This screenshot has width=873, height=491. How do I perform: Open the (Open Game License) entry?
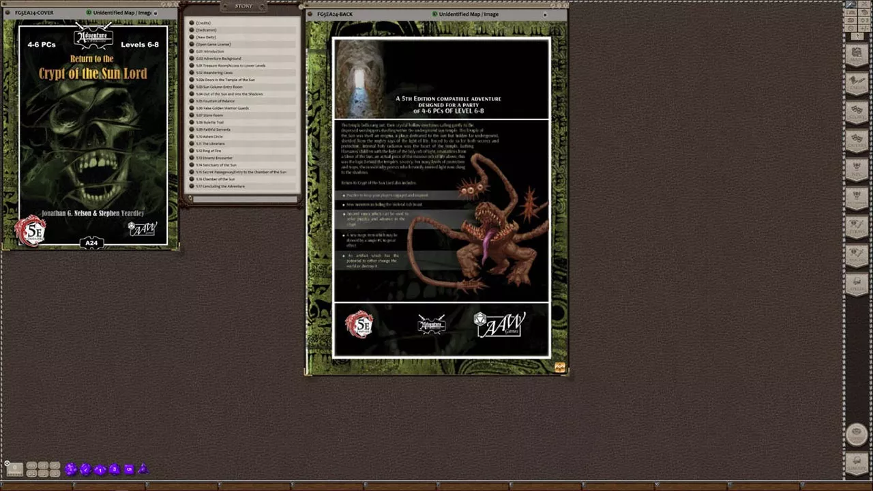243,44
